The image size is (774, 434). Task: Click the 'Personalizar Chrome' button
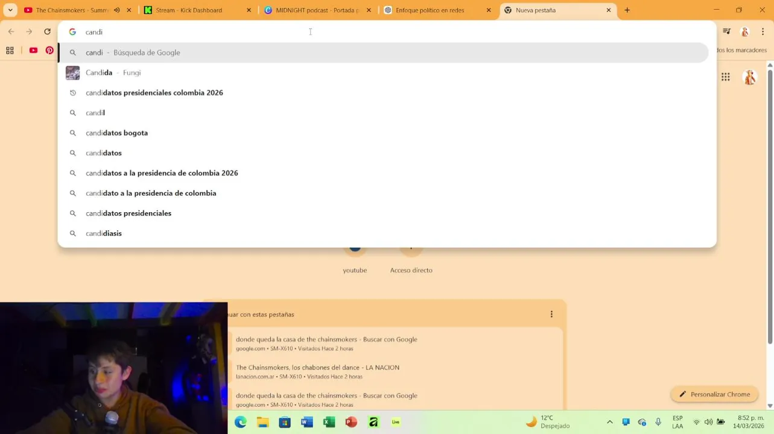click(x=714, y=394)
